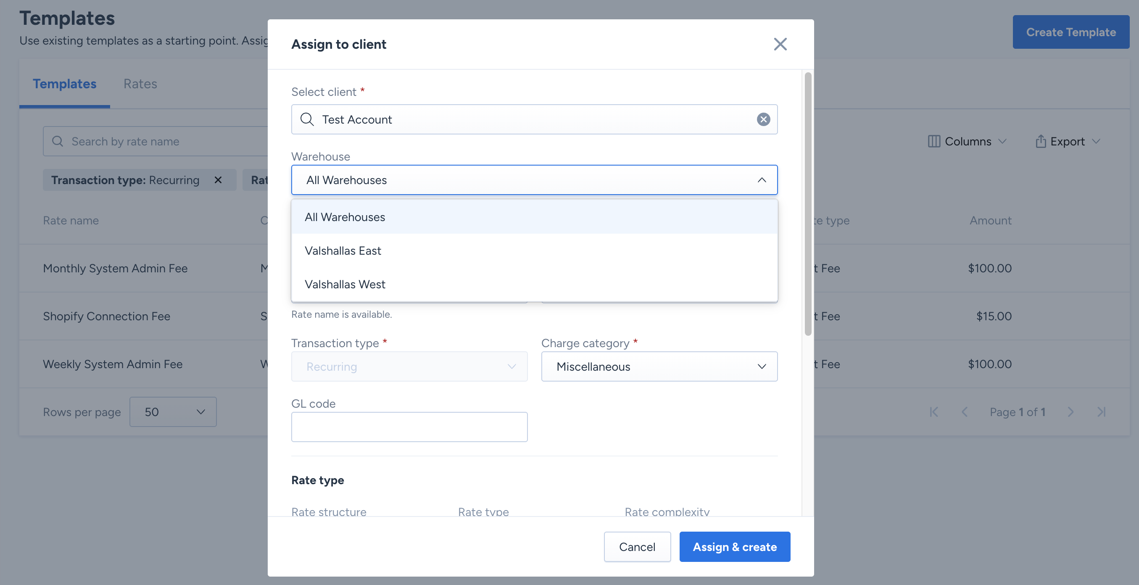
Task: Click the dialog vertical scrollbar
Action: [808, 204]
